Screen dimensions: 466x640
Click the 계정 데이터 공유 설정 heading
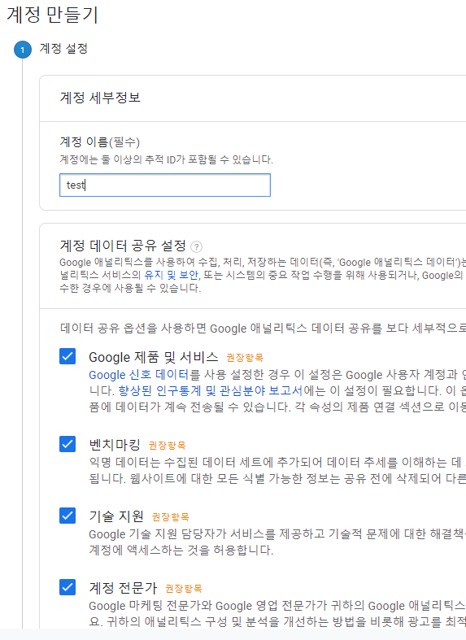coord(123,246)
